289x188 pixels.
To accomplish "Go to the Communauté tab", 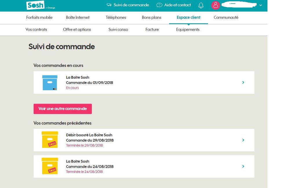I will (x=226, y=18).
